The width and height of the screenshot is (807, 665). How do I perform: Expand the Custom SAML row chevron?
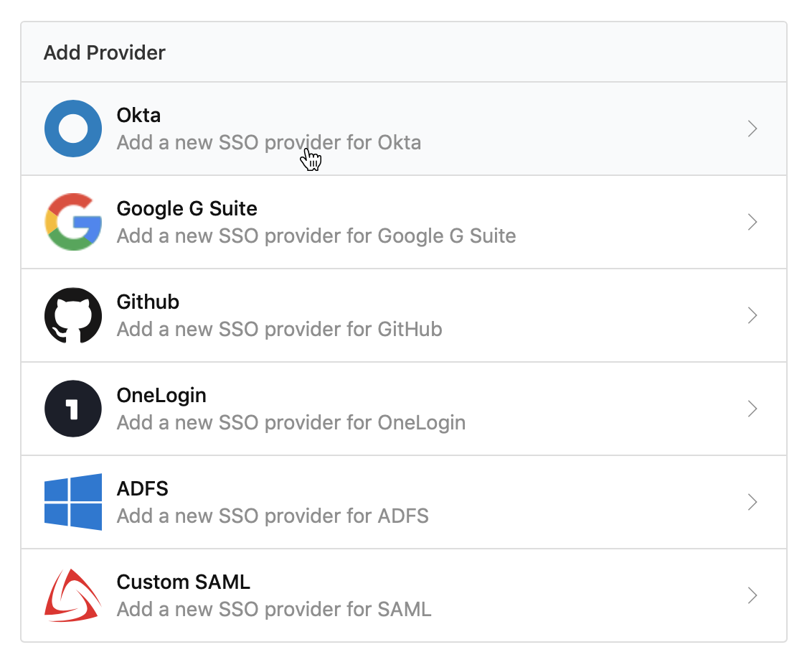click(752, 595)
